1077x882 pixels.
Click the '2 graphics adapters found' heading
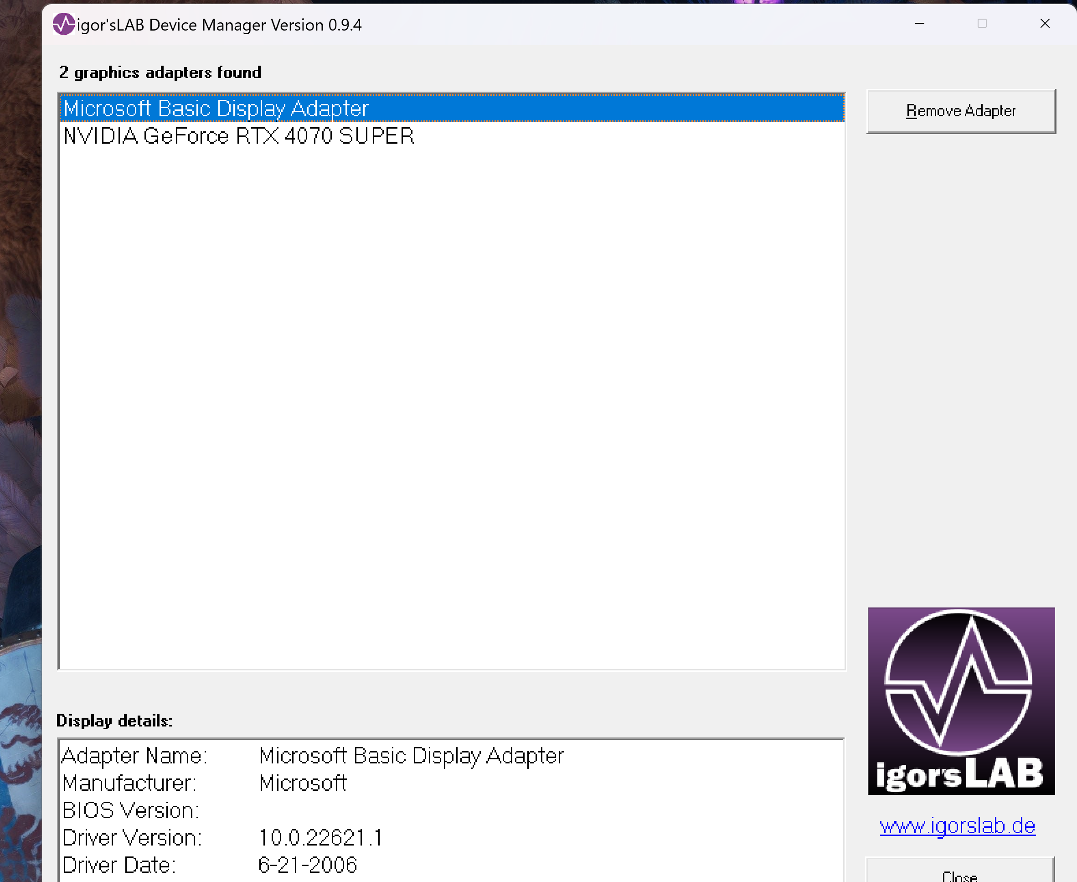160,72
